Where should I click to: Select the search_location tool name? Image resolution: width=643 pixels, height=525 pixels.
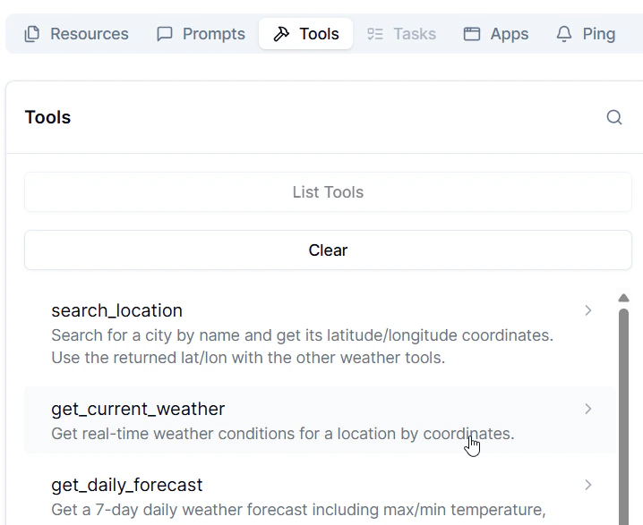(117, 311)
